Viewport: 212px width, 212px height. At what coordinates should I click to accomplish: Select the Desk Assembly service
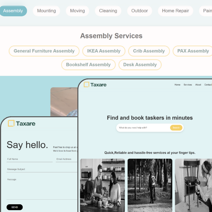pyautogui.click(x=140, y=65)
